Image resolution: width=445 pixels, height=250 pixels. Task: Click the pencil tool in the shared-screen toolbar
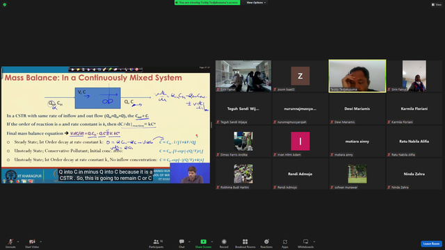tap(104, 69)
